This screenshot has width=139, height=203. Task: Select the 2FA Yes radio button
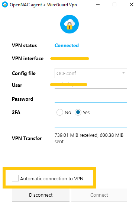tap(78, 112)
